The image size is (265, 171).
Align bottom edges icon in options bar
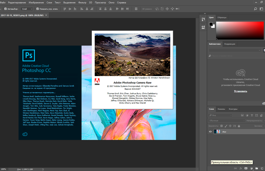(x=75, y=9)
